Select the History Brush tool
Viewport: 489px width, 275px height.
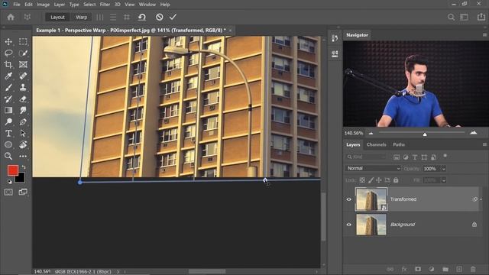pyautogui.click(x=8, y=99)
